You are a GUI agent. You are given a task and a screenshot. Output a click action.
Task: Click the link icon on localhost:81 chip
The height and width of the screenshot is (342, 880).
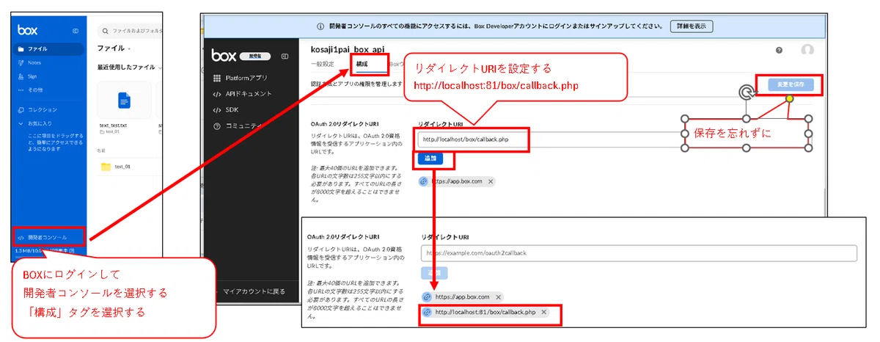tap(428, 313)
